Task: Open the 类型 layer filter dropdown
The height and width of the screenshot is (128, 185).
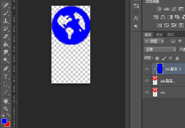Action: [154, 41]
